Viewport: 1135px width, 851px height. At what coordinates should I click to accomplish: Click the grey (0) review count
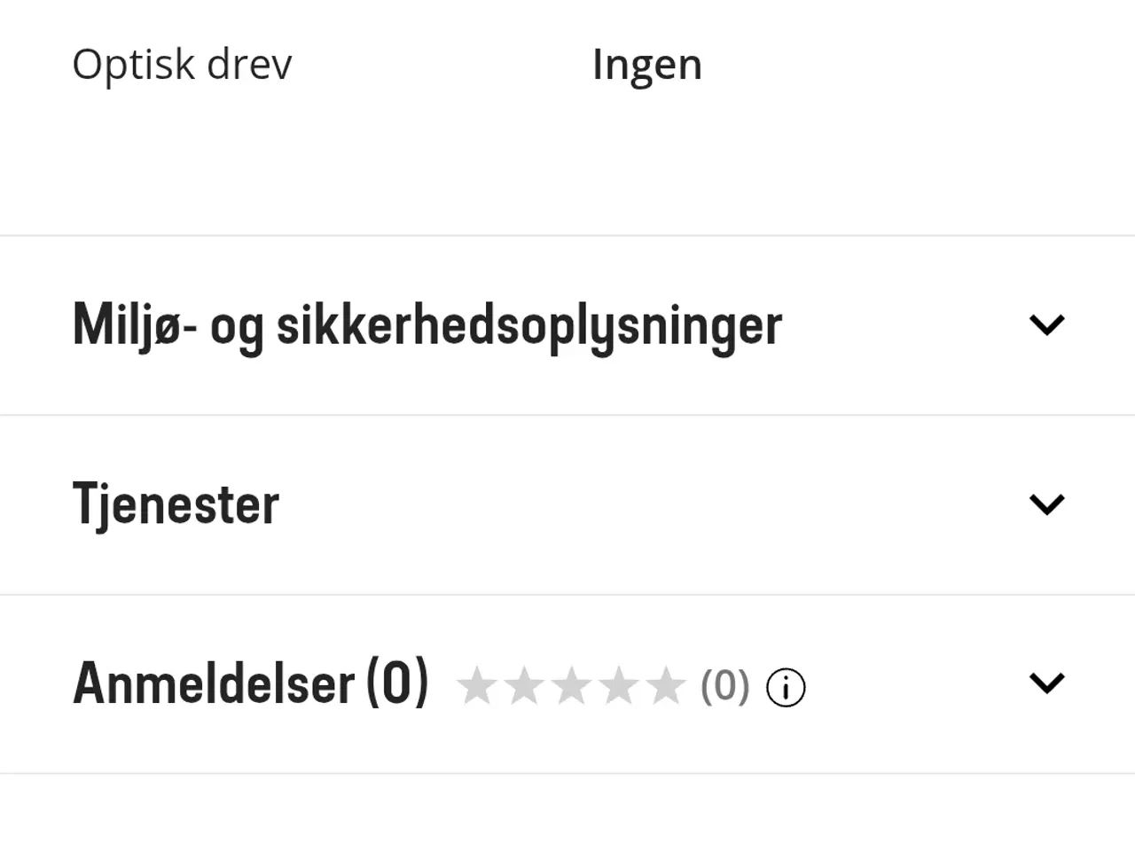coord(725,686)
